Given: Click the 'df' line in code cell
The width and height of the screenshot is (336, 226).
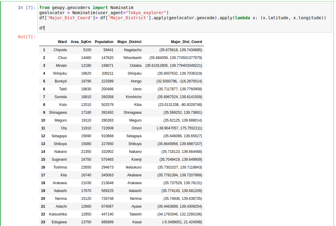Looking at the screenshot, I should pyautogui.click(x=42, y=28).
